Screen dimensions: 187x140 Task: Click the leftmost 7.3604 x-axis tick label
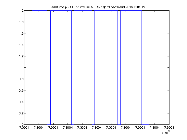24,128
